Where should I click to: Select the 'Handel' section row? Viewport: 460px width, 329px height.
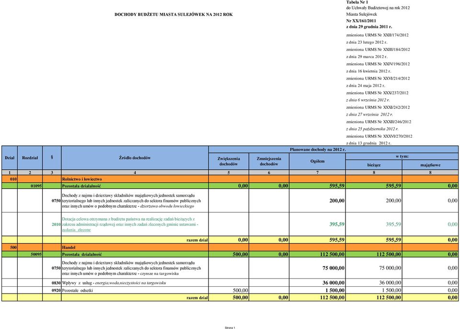pos(230,247)
